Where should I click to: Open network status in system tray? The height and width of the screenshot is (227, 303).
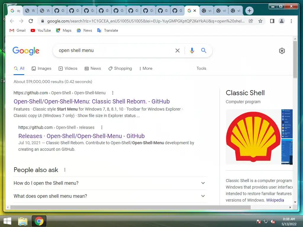(266, 221)
